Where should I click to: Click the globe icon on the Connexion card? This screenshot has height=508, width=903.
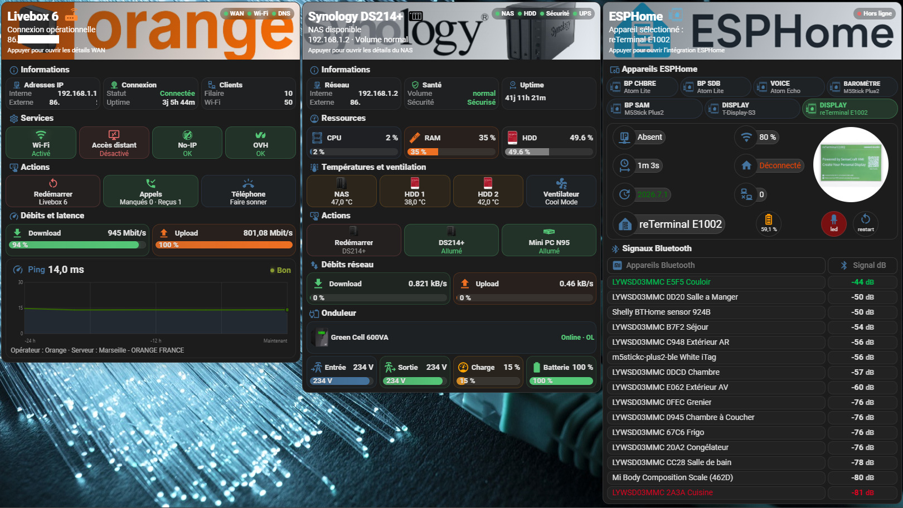pos(114,85)
